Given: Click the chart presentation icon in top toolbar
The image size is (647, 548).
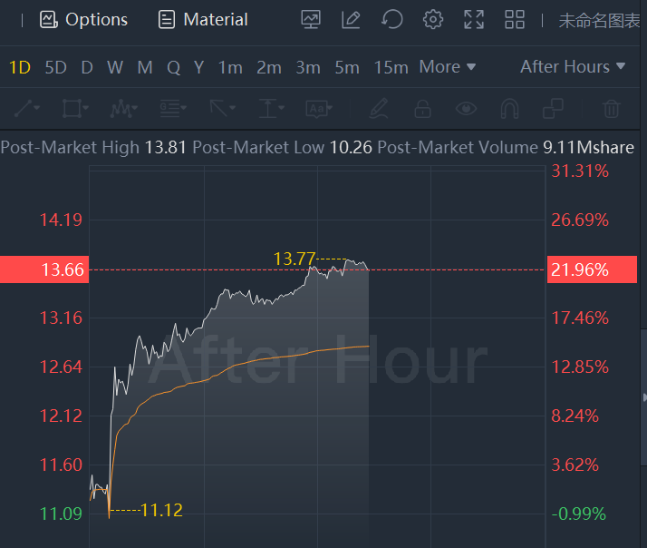Looking at the screenshot, I should pos(311,19).
